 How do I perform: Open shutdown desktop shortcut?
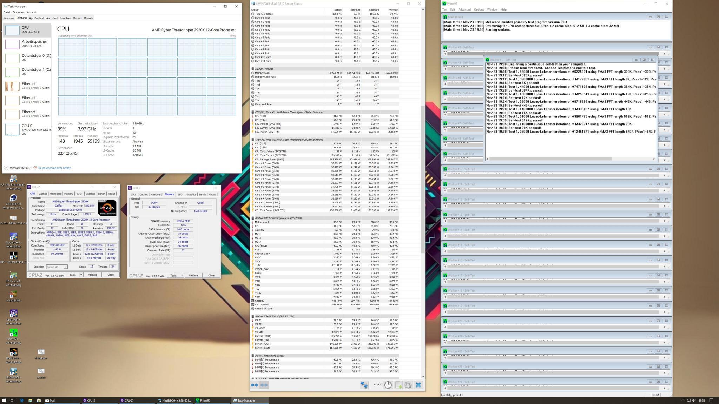click(41, 354)
